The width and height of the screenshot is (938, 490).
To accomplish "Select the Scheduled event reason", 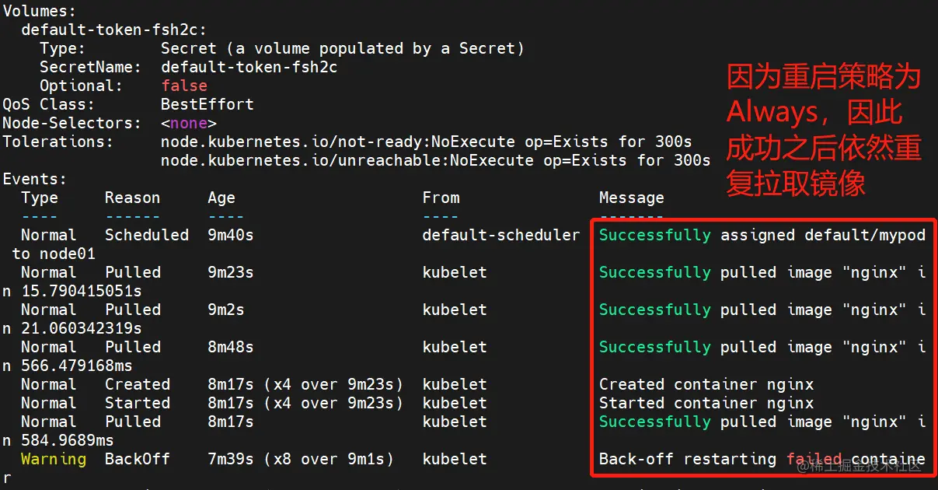I will coord(147,236).
